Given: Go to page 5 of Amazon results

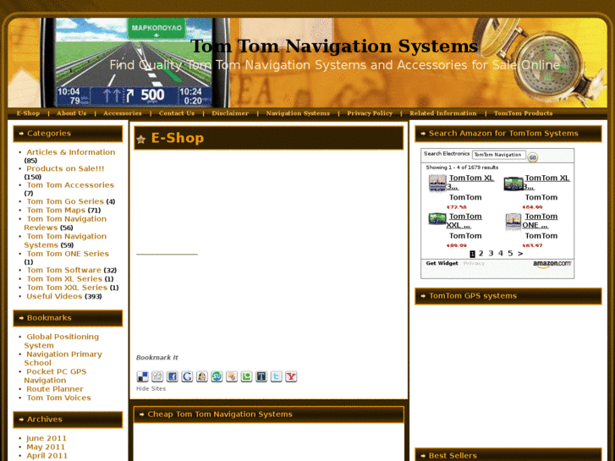Looking at the screenshot, I should tap(510, 254).
